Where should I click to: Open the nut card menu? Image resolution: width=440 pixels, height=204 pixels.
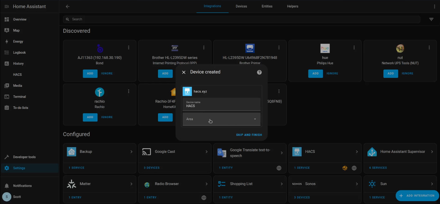pos(429,47)
